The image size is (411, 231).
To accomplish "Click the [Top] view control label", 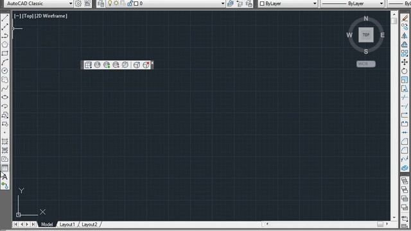I will [x=28, y=16].
